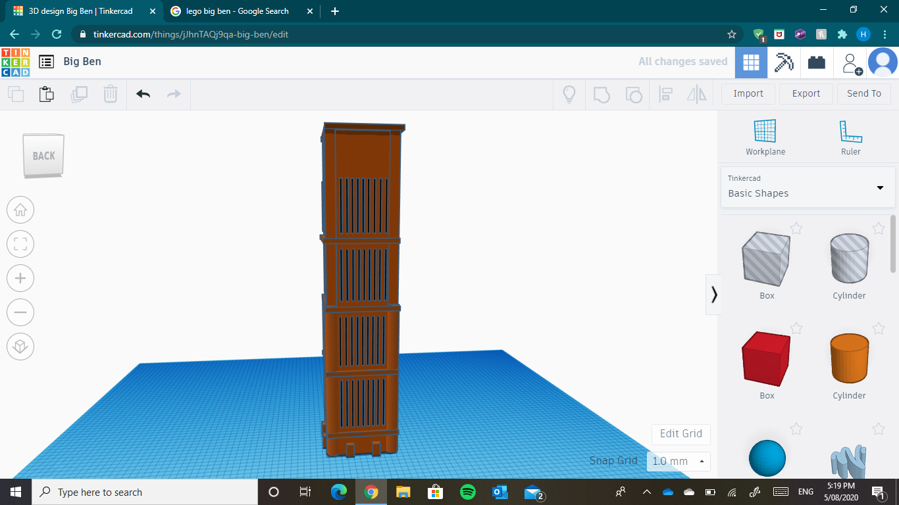Click the taskbar search box
Image resolution: width=899 pixels, height=505 pixels.
click(145, 492)
